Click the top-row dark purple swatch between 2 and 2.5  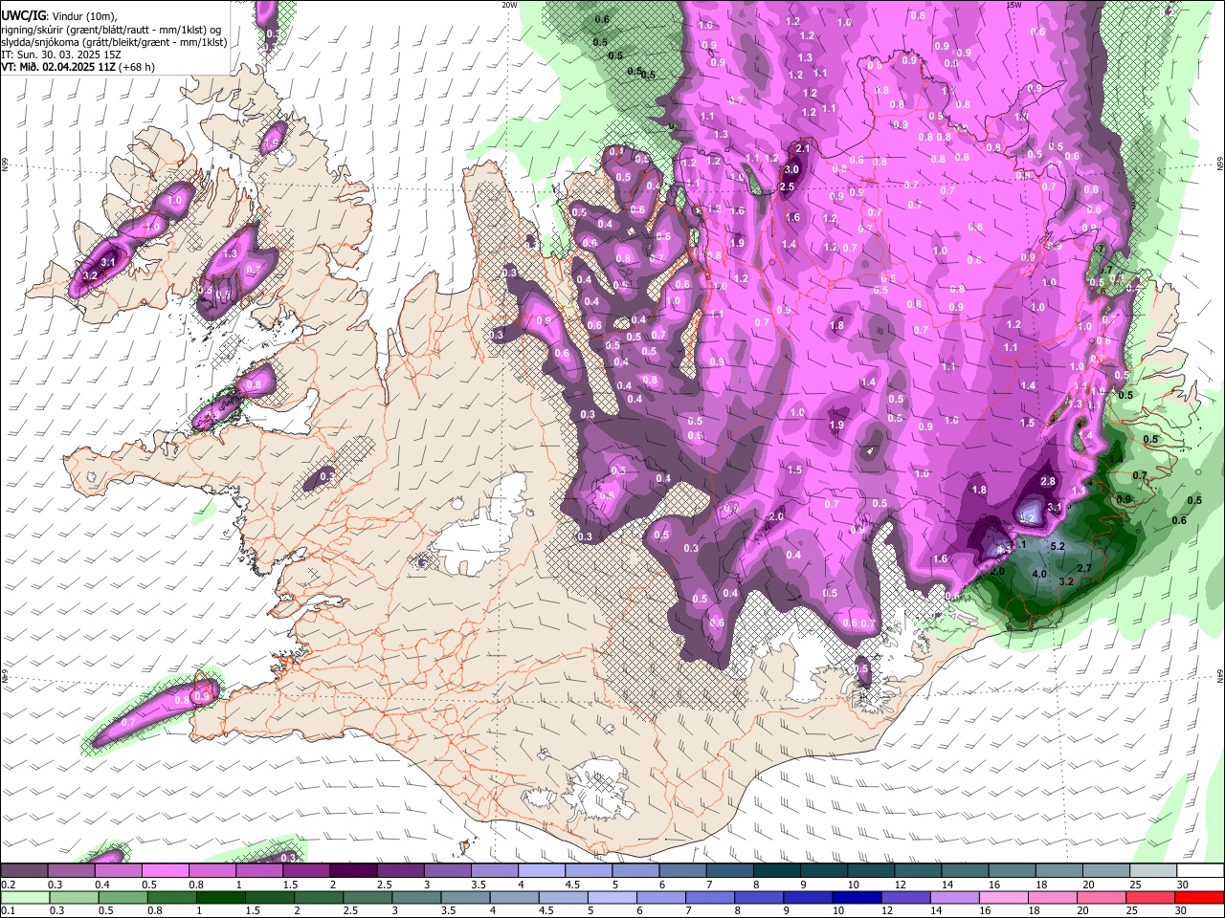tap(353, 871)
